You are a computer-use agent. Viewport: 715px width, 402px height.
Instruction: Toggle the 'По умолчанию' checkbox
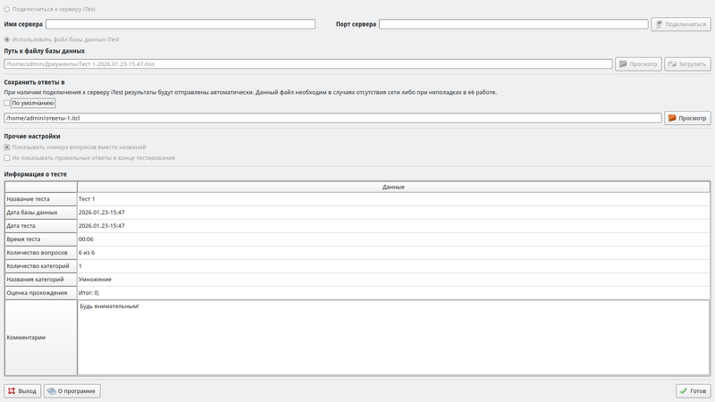tap(8, 103)
